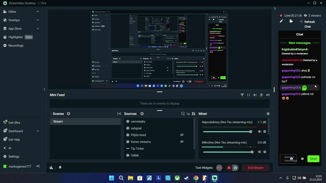
Task: Expand the Editor chevron
Action: click(x=38, y=12)
